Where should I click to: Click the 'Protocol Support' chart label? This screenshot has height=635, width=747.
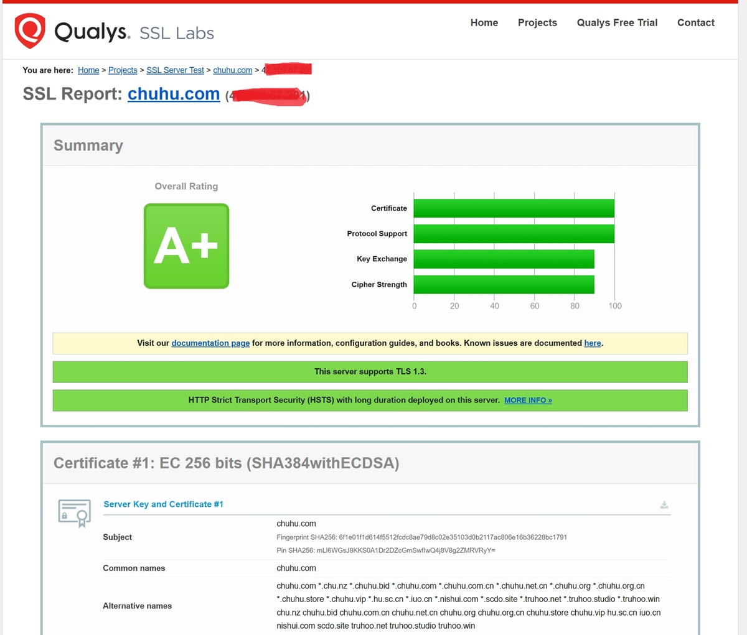pos(377,234)
